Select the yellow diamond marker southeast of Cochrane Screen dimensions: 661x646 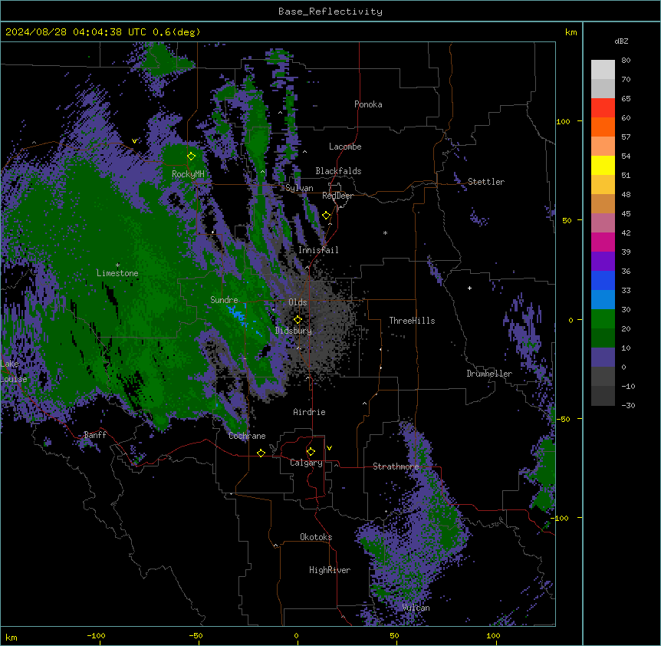click(x=261, y=453)
